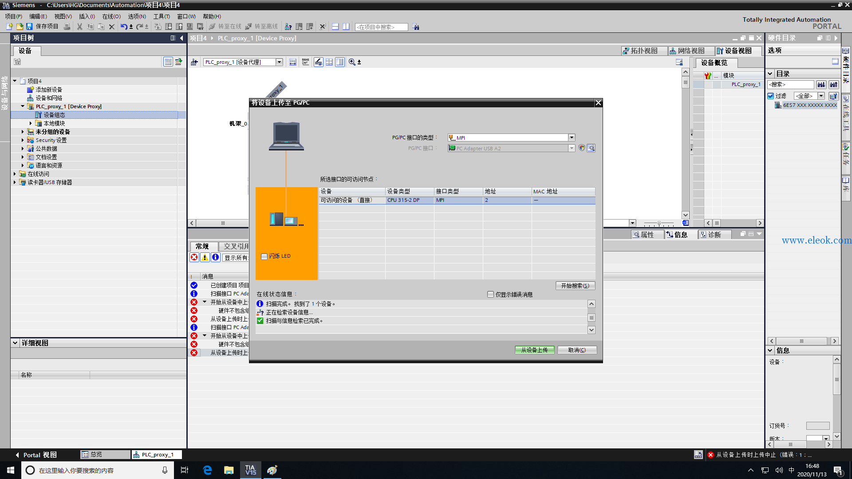The height and width of the screenshot is (479, 852).
Task: Open the PLC_proxy_1 device selector dropdown
Action: tap(280, 62)
